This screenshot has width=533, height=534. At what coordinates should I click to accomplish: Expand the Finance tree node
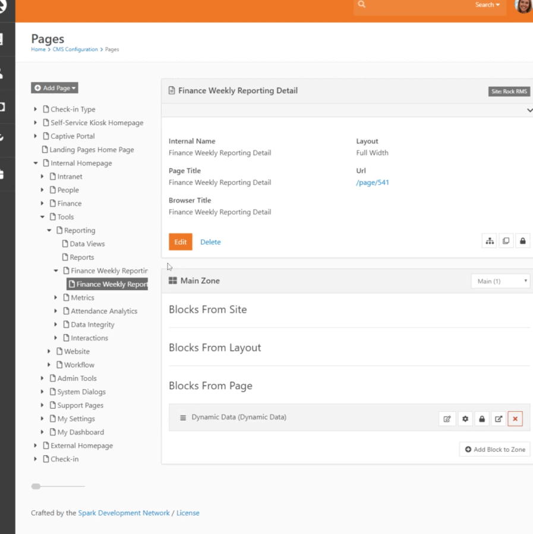[x=42, y=204]
